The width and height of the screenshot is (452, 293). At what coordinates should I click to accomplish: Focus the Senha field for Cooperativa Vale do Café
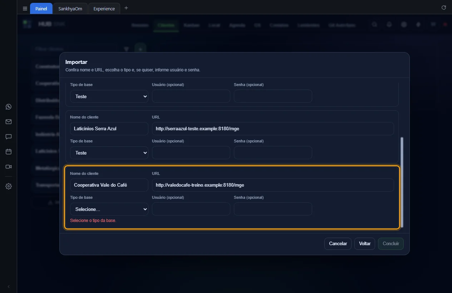pyautogui.click(x=273, y=209)
